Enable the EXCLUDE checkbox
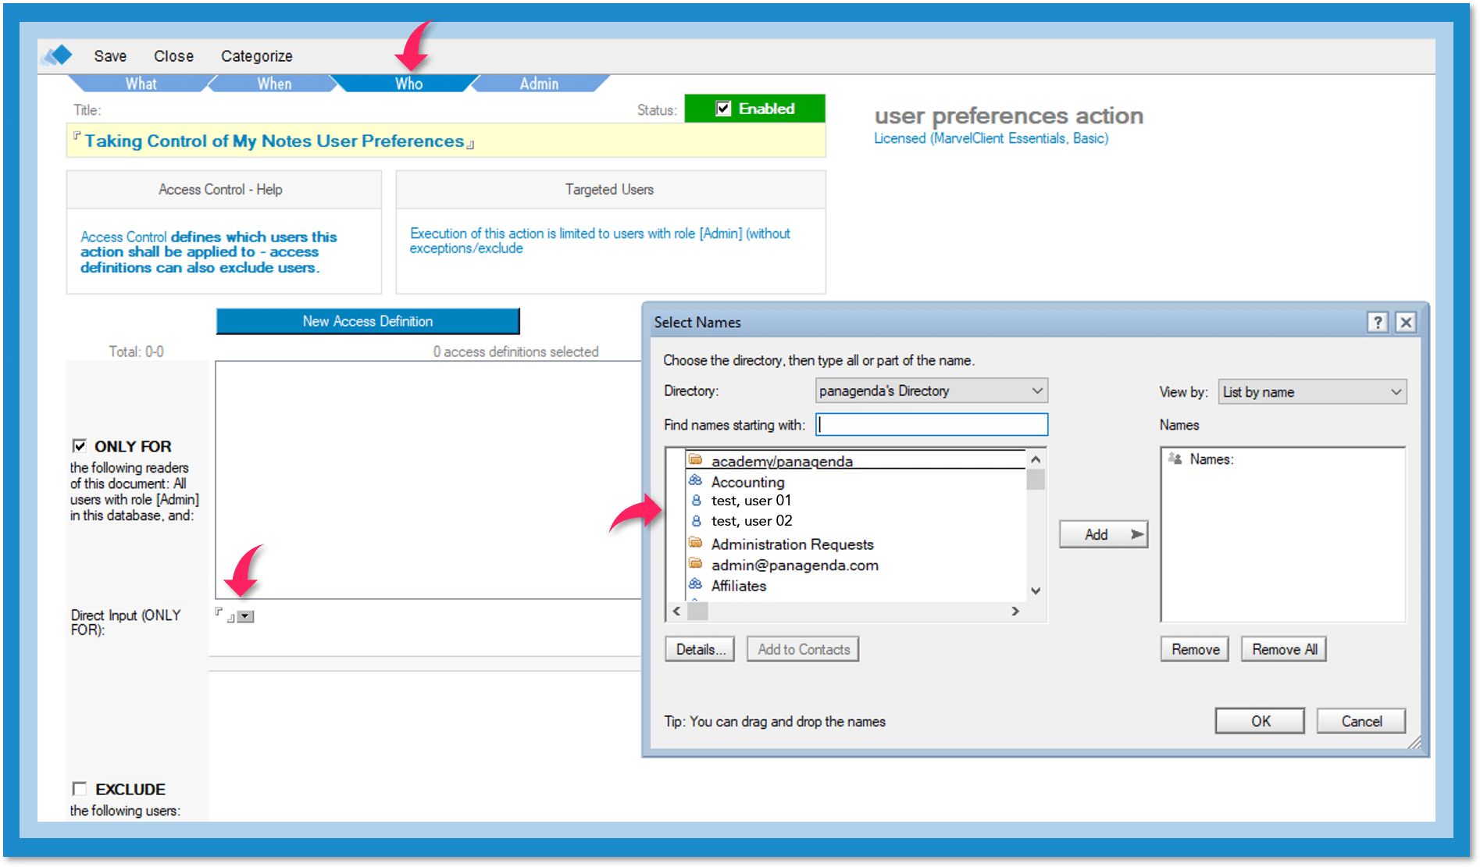This screenshot has width=1480, height=867. pos(80,789)
